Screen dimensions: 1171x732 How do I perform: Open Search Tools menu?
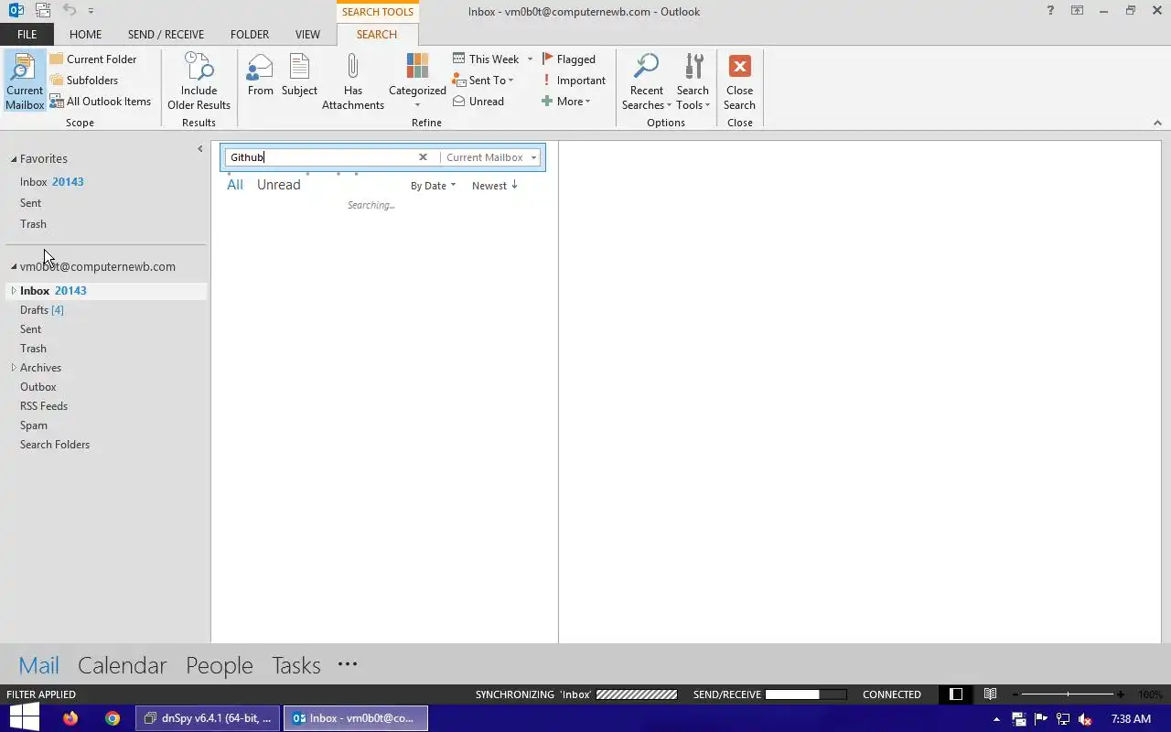tap(693, 81)
